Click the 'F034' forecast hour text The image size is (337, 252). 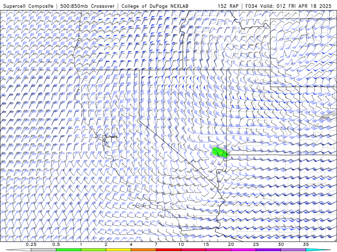[x=251, y=6]
